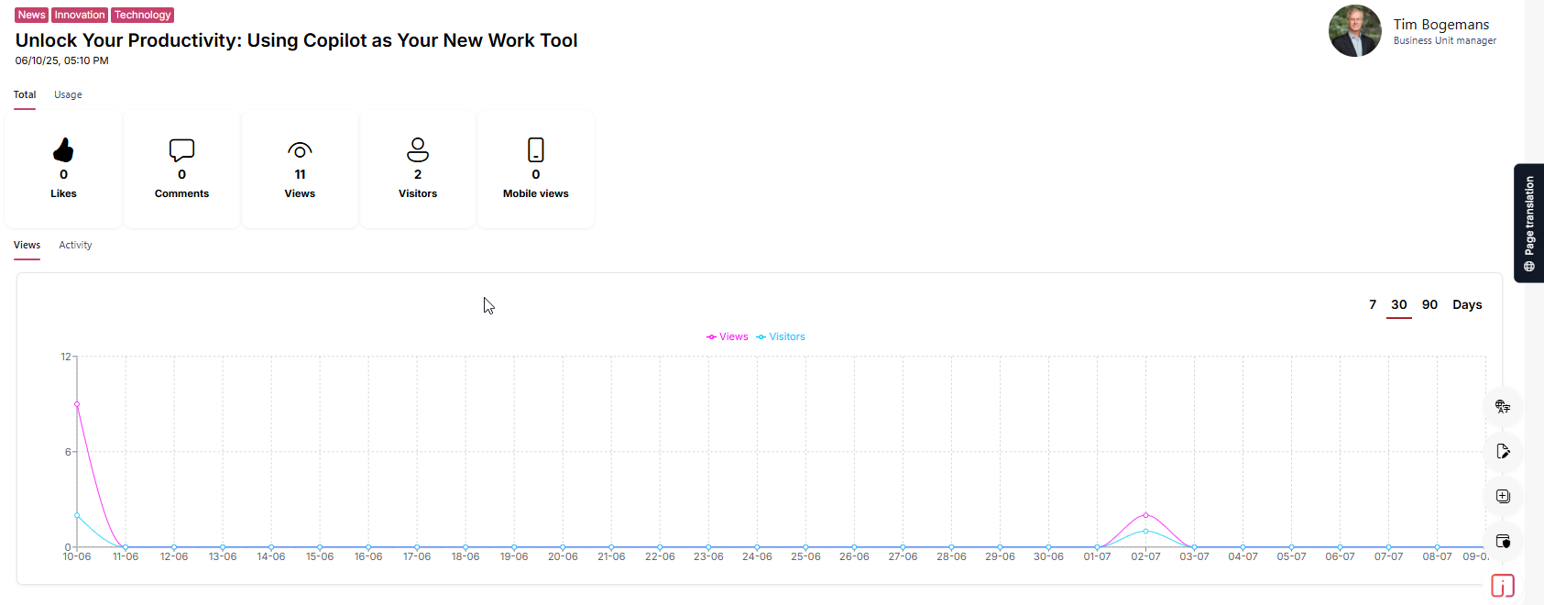Click the Visitors data point on 02-07
Image resolution: width=1544 pixels, height=605 pixels.
coord(1145,532)
